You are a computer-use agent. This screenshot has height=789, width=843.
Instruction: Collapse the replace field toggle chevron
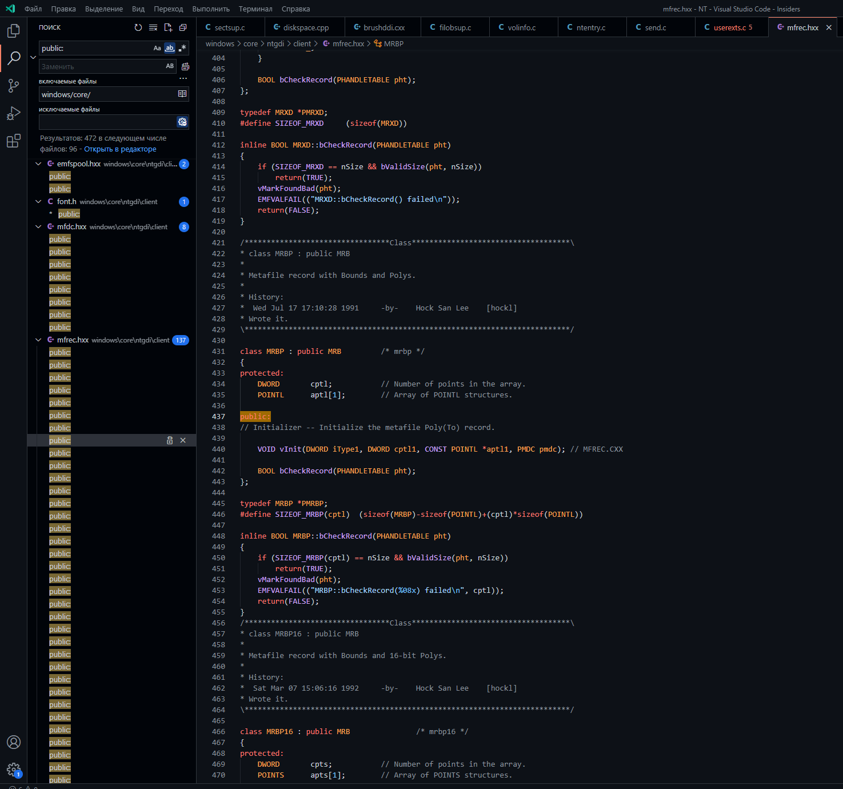point(33,57)
